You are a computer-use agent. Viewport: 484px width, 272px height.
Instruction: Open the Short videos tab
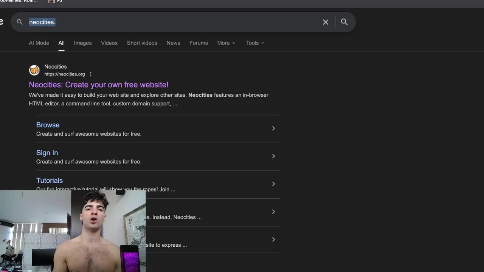[x=142, y=43]
